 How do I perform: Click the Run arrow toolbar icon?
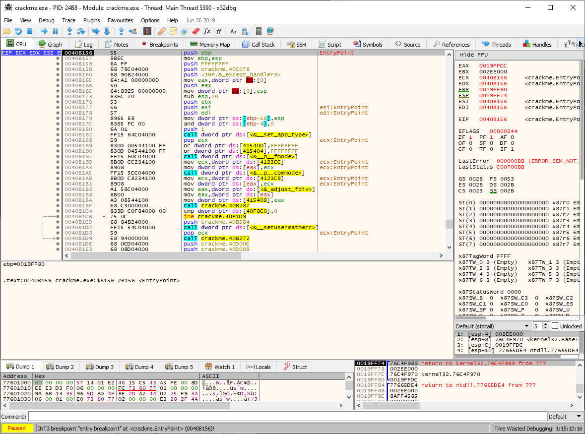44,31
